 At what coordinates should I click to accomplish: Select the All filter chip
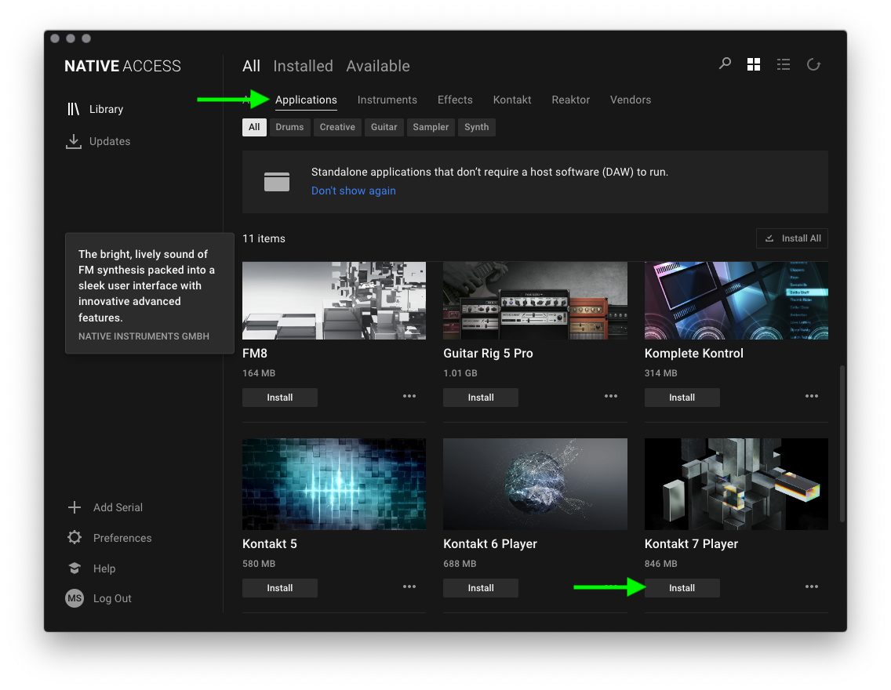pyautogui.click(x=254, y=127)
